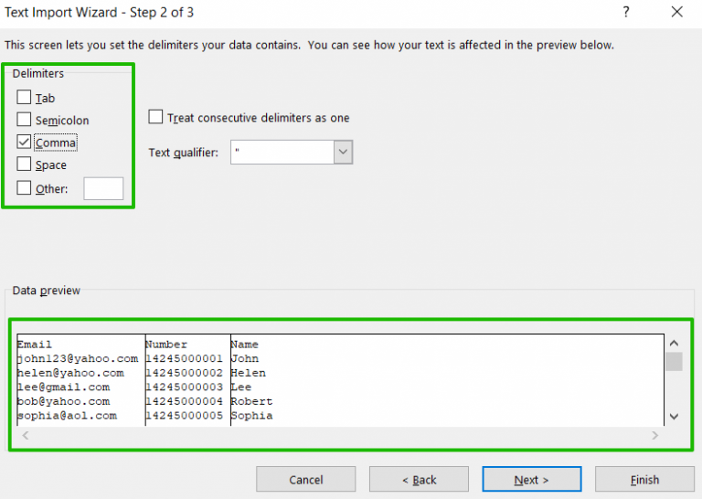Click the preview scroll up arrow

pos(674,344)
